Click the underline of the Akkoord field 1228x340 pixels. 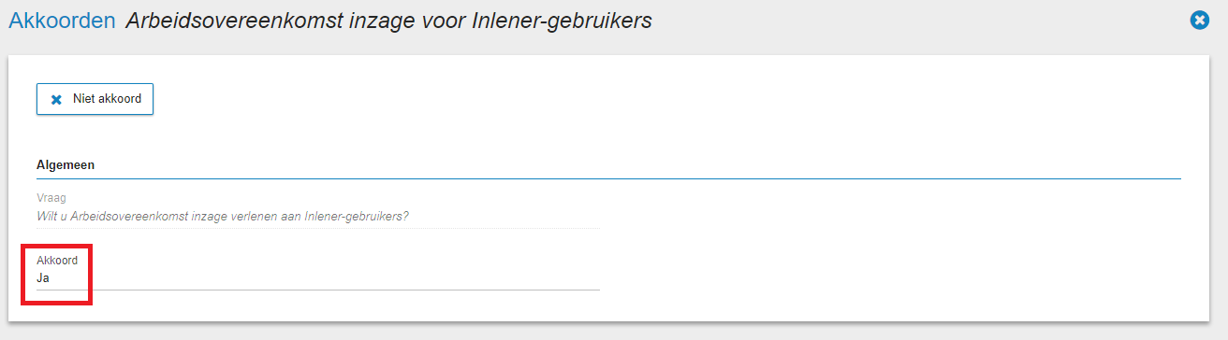[318, 290]
